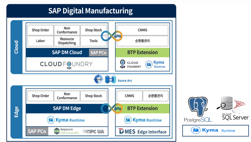Select the Shop Order box in Cloud
Viewport: 251px width, 142px height.
coord(40,30)
